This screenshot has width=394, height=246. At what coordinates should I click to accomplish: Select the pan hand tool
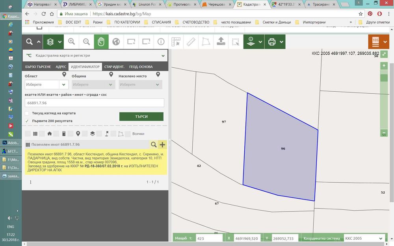click(x=101, y=42)
